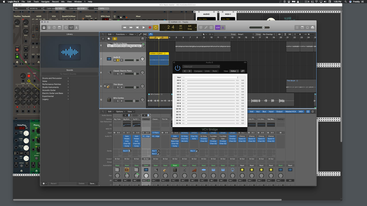Solo the Classic Electric Piano track
This screenshot has height=206, width=367.
[118, 74]
